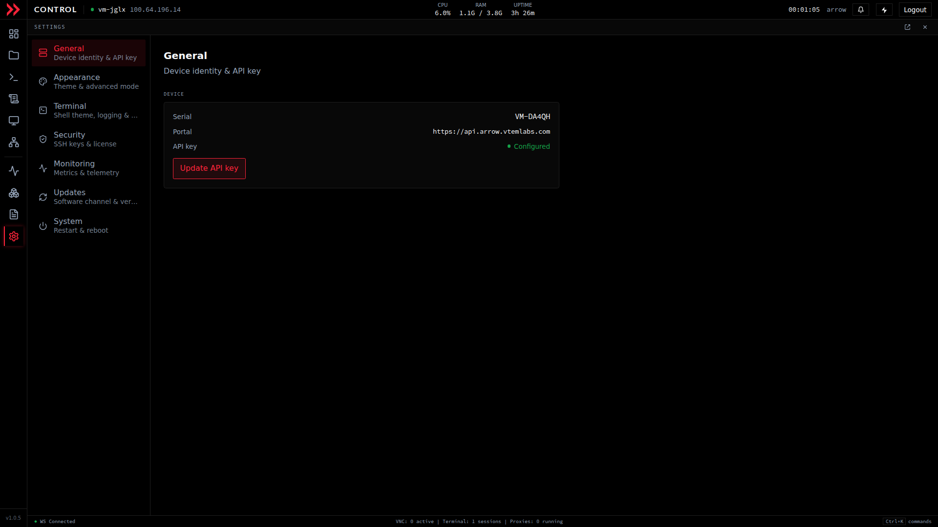Image resolution: width=938 pixels, height=527 pixels.
Task: Open the cubes modules icon
Action: (x=14, y=193)
